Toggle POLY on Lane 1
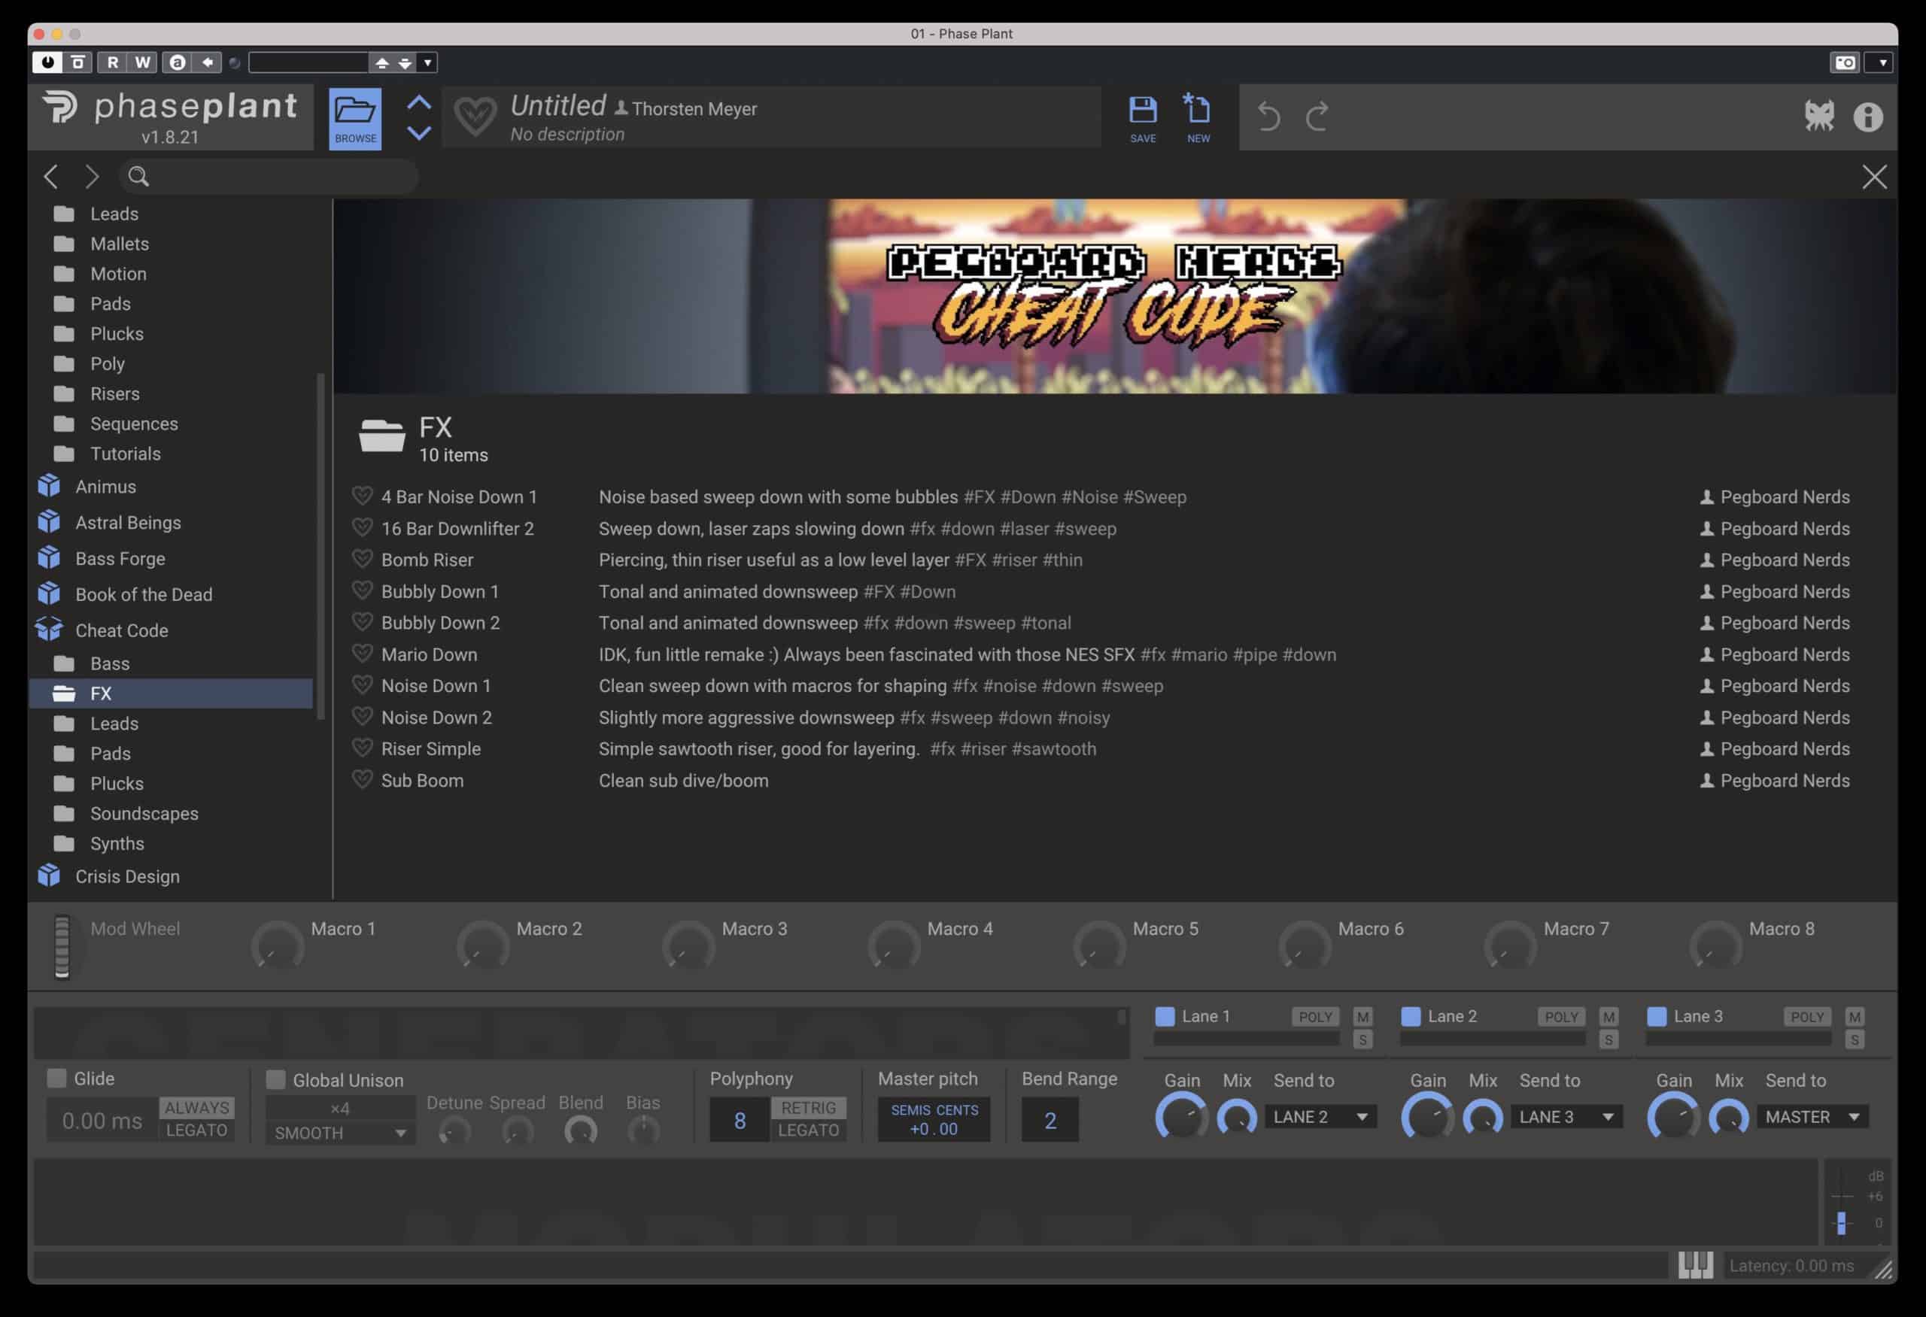The width and height of the screenshot is (1926, 1317). (1315, 1016)
